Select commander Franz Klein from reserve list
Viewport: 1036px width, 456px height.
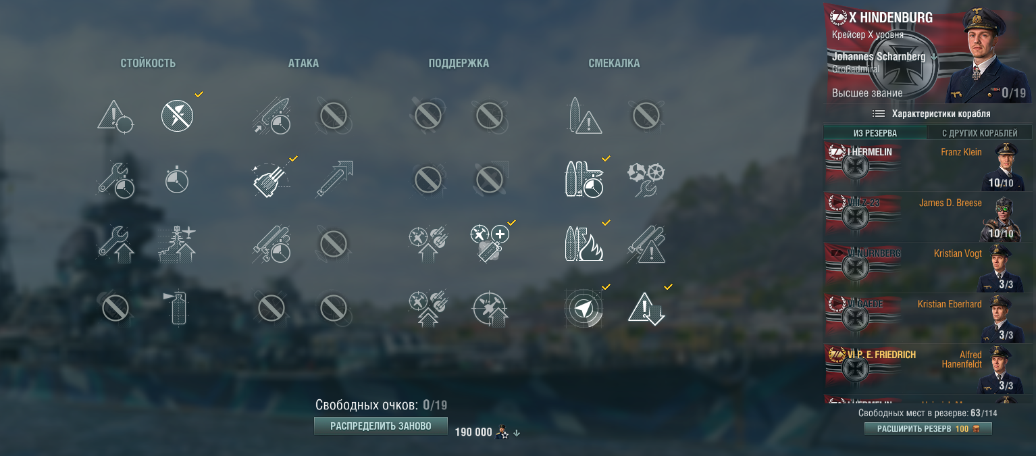pos(929,166)
